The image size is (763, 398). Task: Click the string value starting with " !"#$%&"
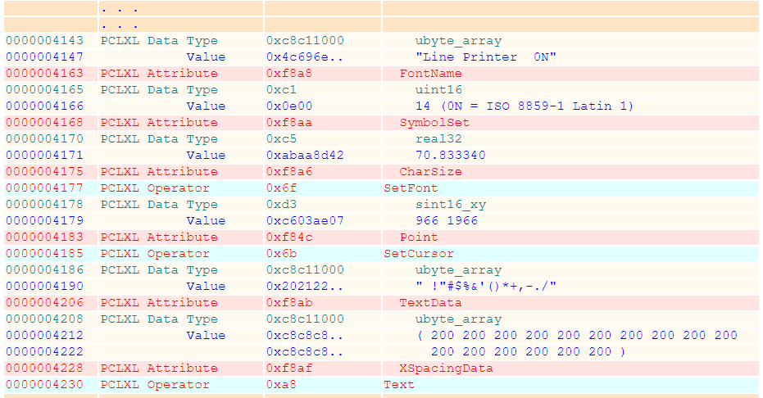click(486, 287)
